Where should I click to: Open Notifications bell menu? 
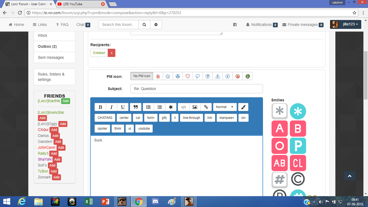click(261, 25)
